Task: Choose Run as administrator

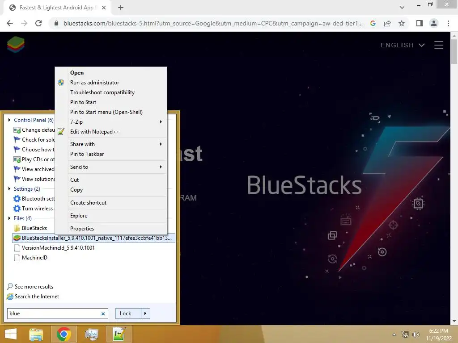Action: point(111,83)
